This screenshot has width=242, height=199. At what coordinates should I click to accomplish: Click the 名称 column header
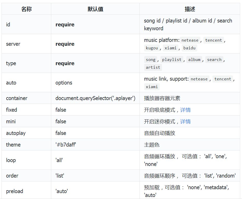tap(26, 9)
